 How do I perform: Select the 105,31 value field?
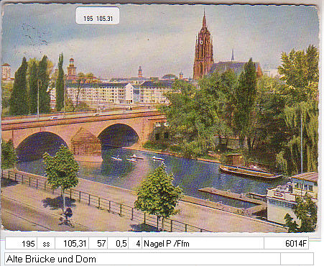click(72, 244)
